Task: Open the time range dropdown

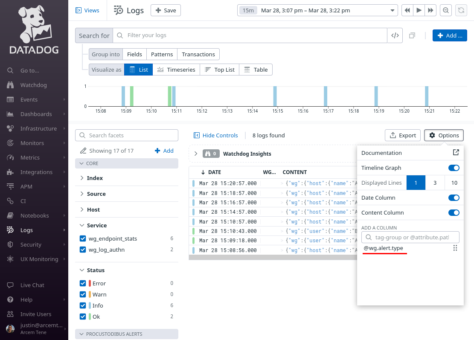Action: (x=317, y=10)
